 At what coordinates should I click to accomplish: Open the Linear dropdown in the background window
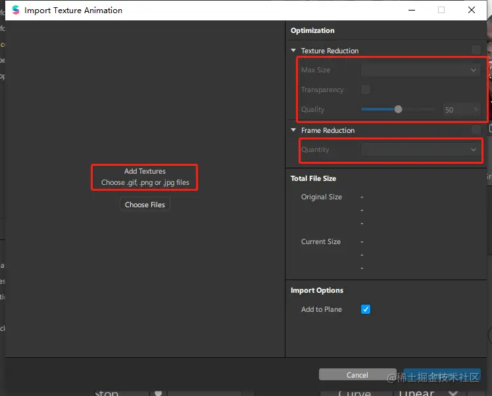point(429,393)
